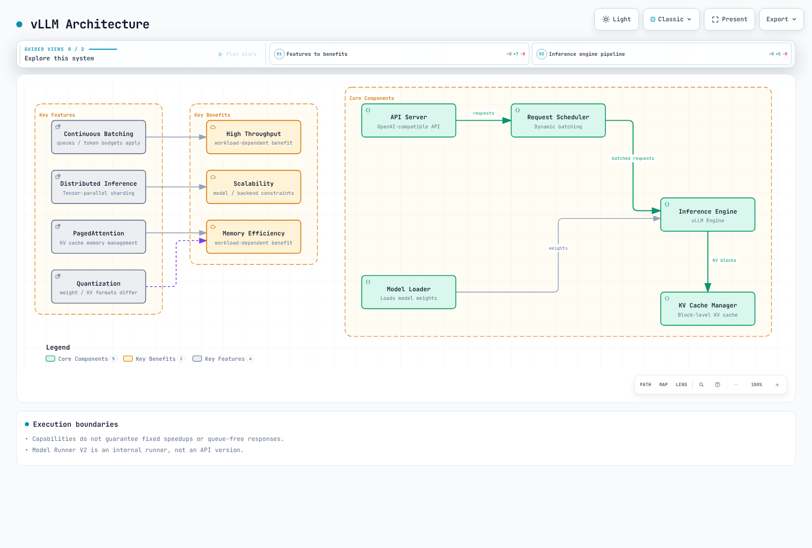Zoom out with the minus icon
Image resolution: width=812 pixels, height=548 pixels.
point(736,385)
